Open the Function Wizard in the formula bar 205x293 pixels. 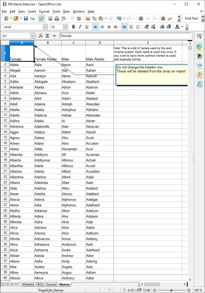(41, 36)
